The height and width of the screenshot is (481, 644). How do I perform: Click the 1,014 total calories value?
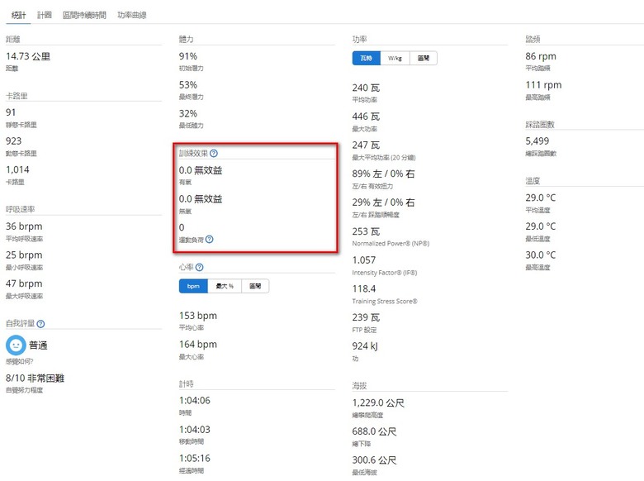tap(17, 169)
